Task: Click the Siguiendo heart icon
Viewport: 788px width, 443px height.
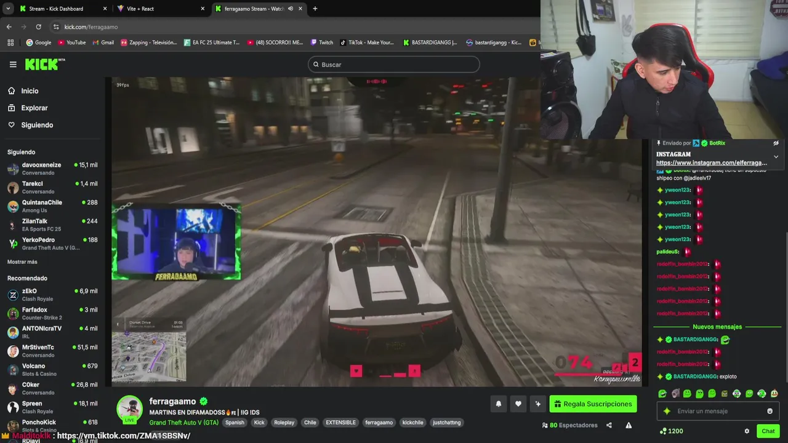Action: (11, 125)
